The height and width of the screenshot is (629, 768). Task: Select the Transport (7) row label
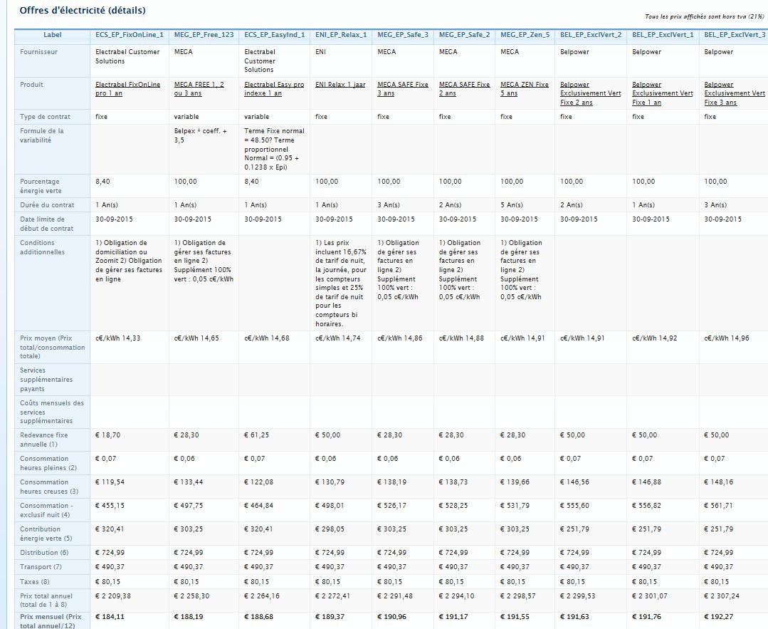[41, 567]
